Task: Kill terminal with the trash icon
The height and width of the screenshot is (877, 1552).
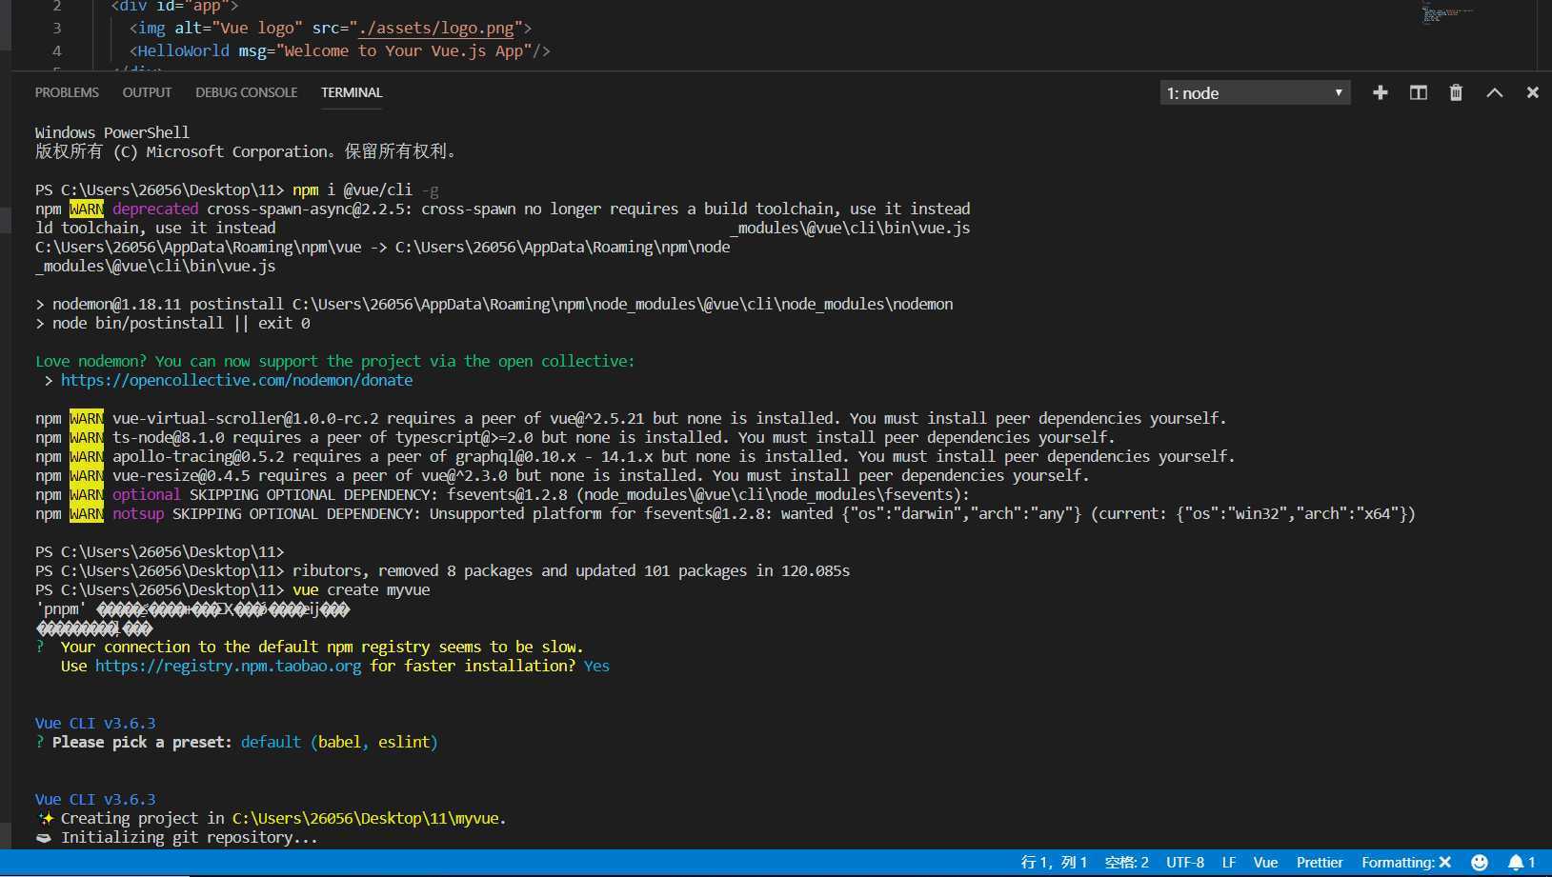Action: 1456,92
